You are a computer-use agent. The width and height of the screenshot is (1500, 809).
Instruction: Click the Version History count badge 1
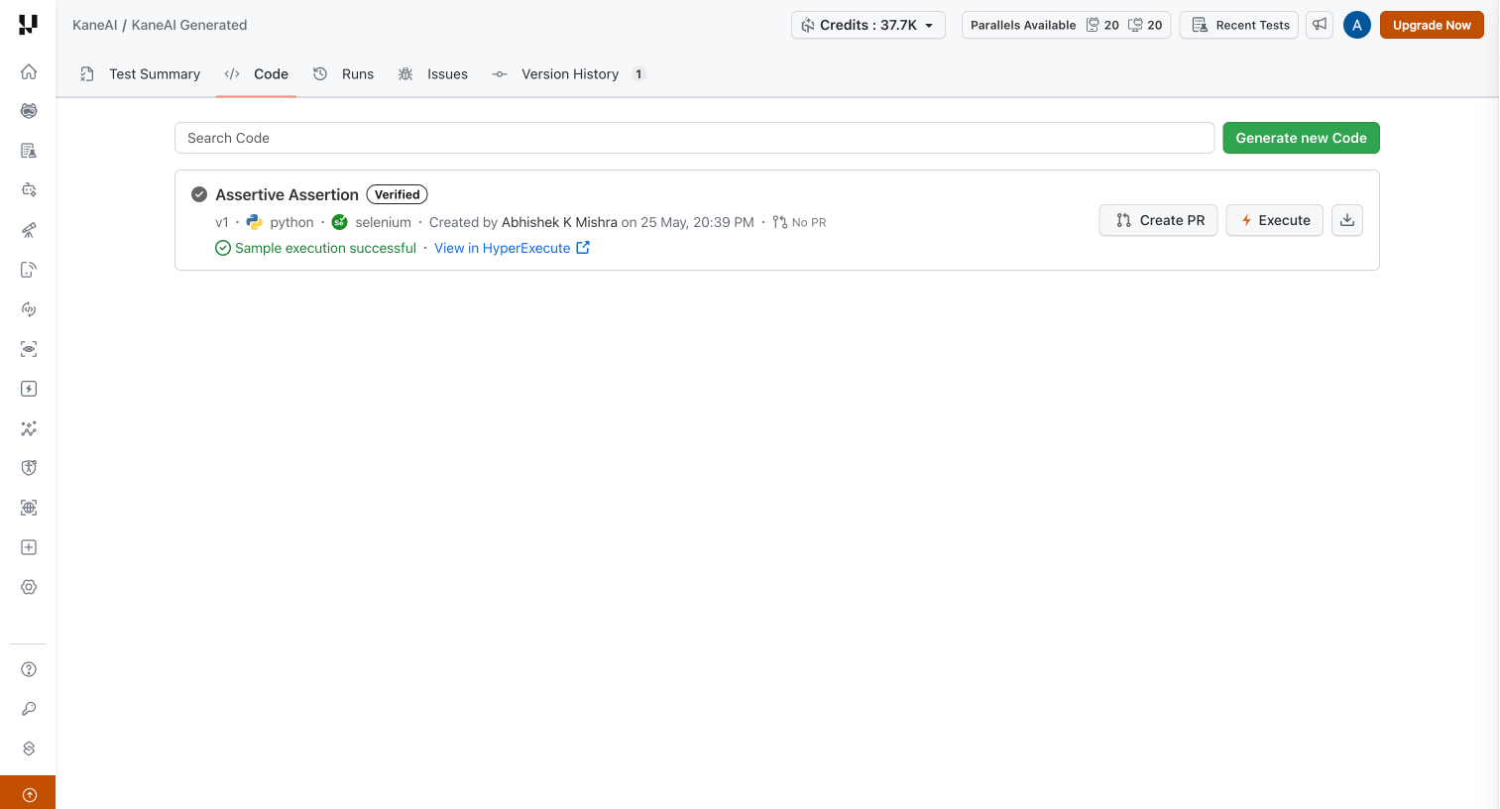pos(638,74)
